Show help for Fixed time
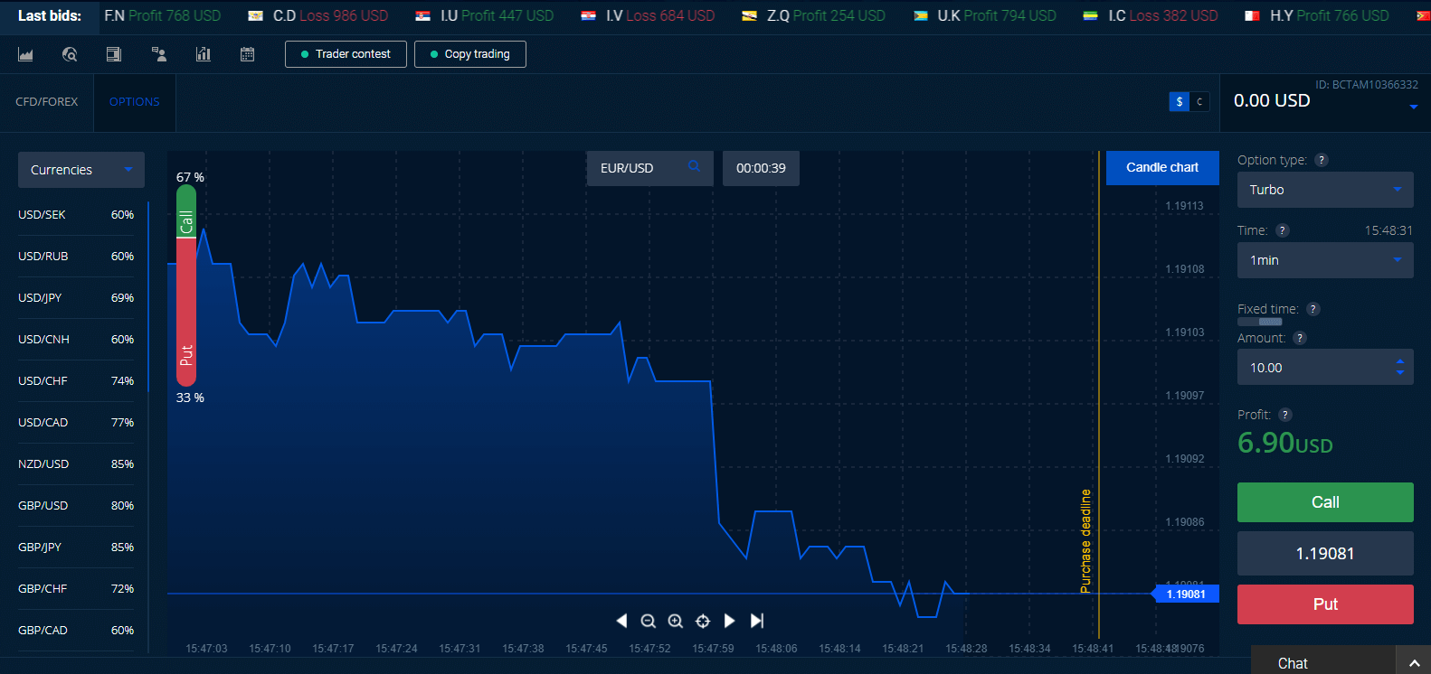The image size is (1431, 674). (x=1313, y=309)
